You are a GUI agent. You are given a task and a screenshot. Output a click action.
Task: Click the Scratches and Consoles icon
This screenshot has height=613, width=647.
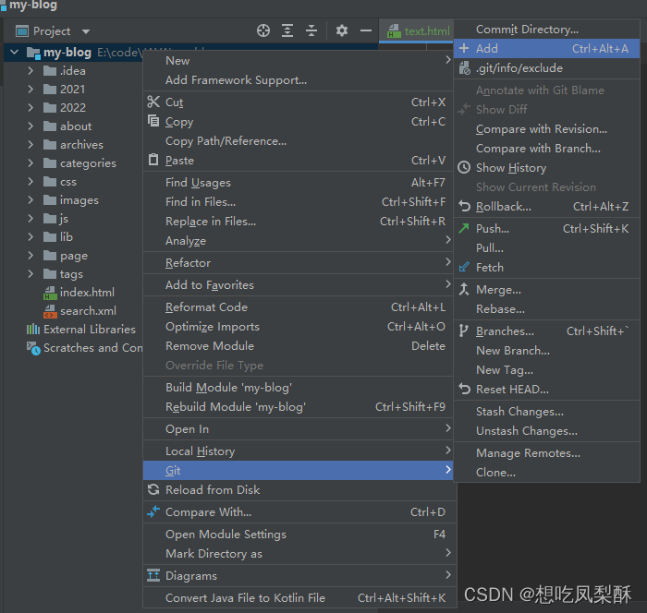point(33,348)
